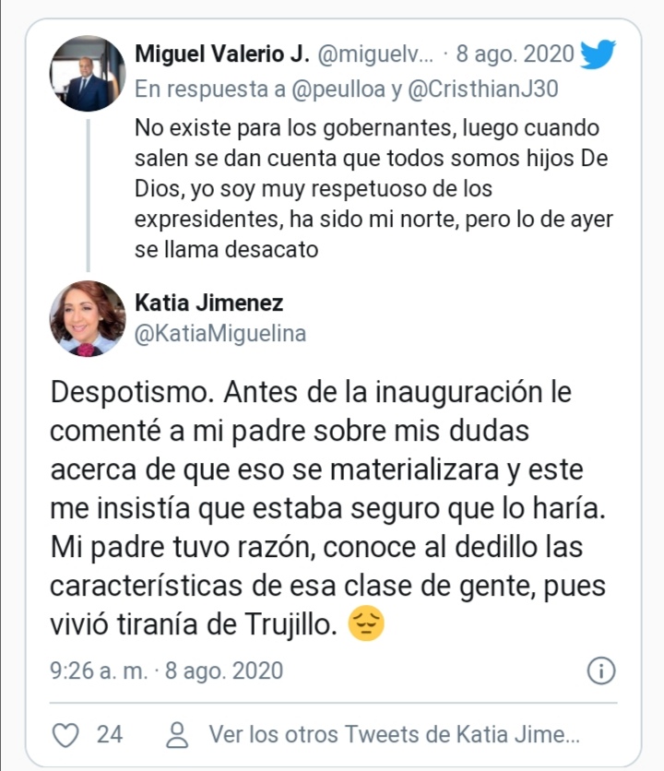
Task: Open the @KatiaMiguelina handle
Action: (x=220, y=335)
